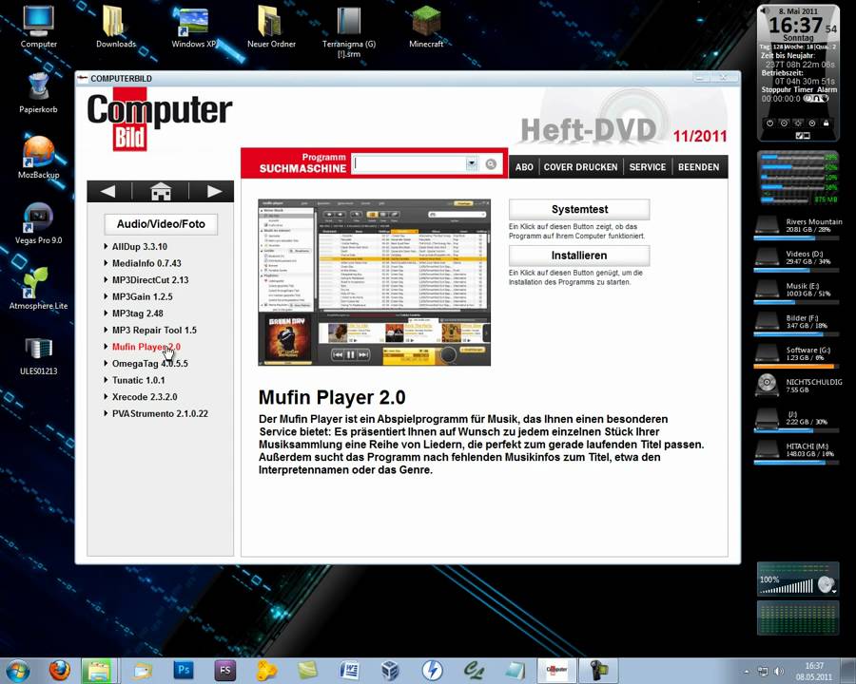Expand the arrow next to MP3Gain 1.2.5

coord(106,296)
